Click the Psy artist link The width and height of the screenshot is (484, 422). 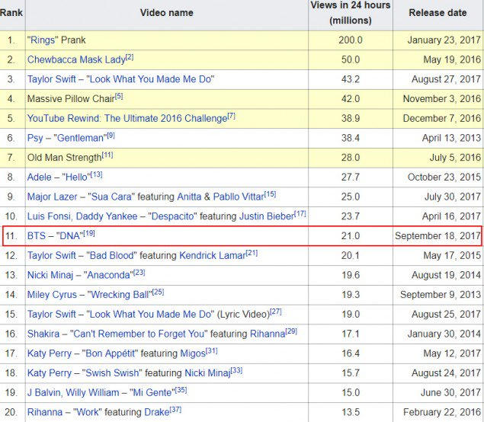[35, 139]
